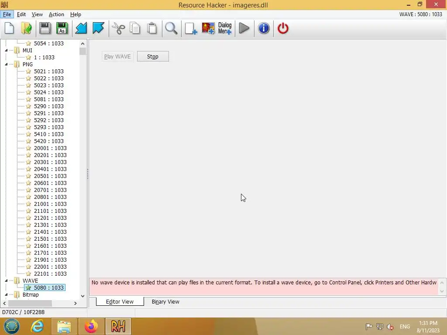Select PNG resource 5024 : 1033
The width and height of the screenshot is (447, 335).
coord(49,92)
